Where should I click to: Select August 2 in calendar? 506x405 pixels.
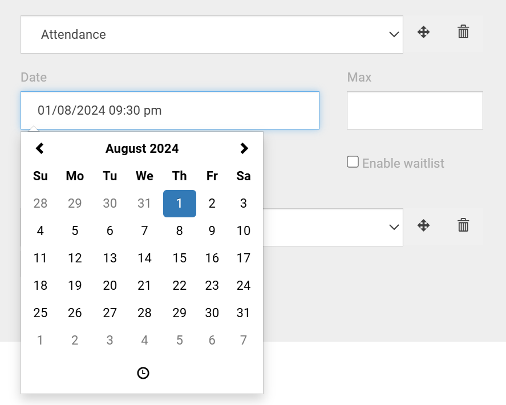click(212, 203)
